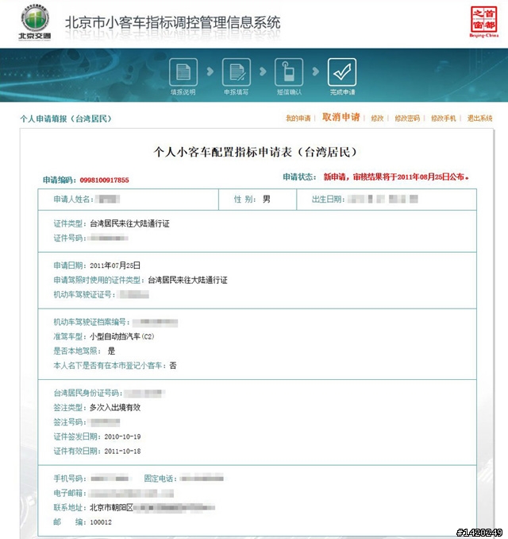Image resolution: width=508 pixels, height=539 pixels.
Task: Click the application code 0998100917855
Action: (104, 180)
